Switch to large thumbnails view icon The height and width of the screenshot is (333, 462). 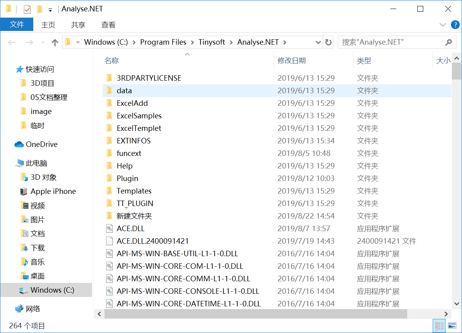click(x=452, y=326)
